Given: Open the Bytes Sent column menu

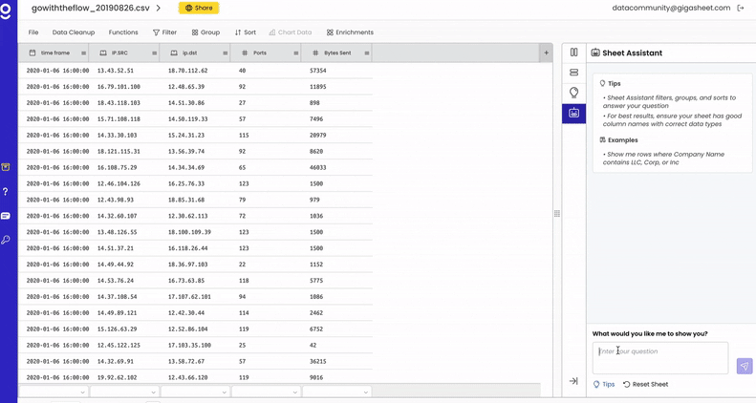Looking at the screenshot, I should tap(367, 53).
